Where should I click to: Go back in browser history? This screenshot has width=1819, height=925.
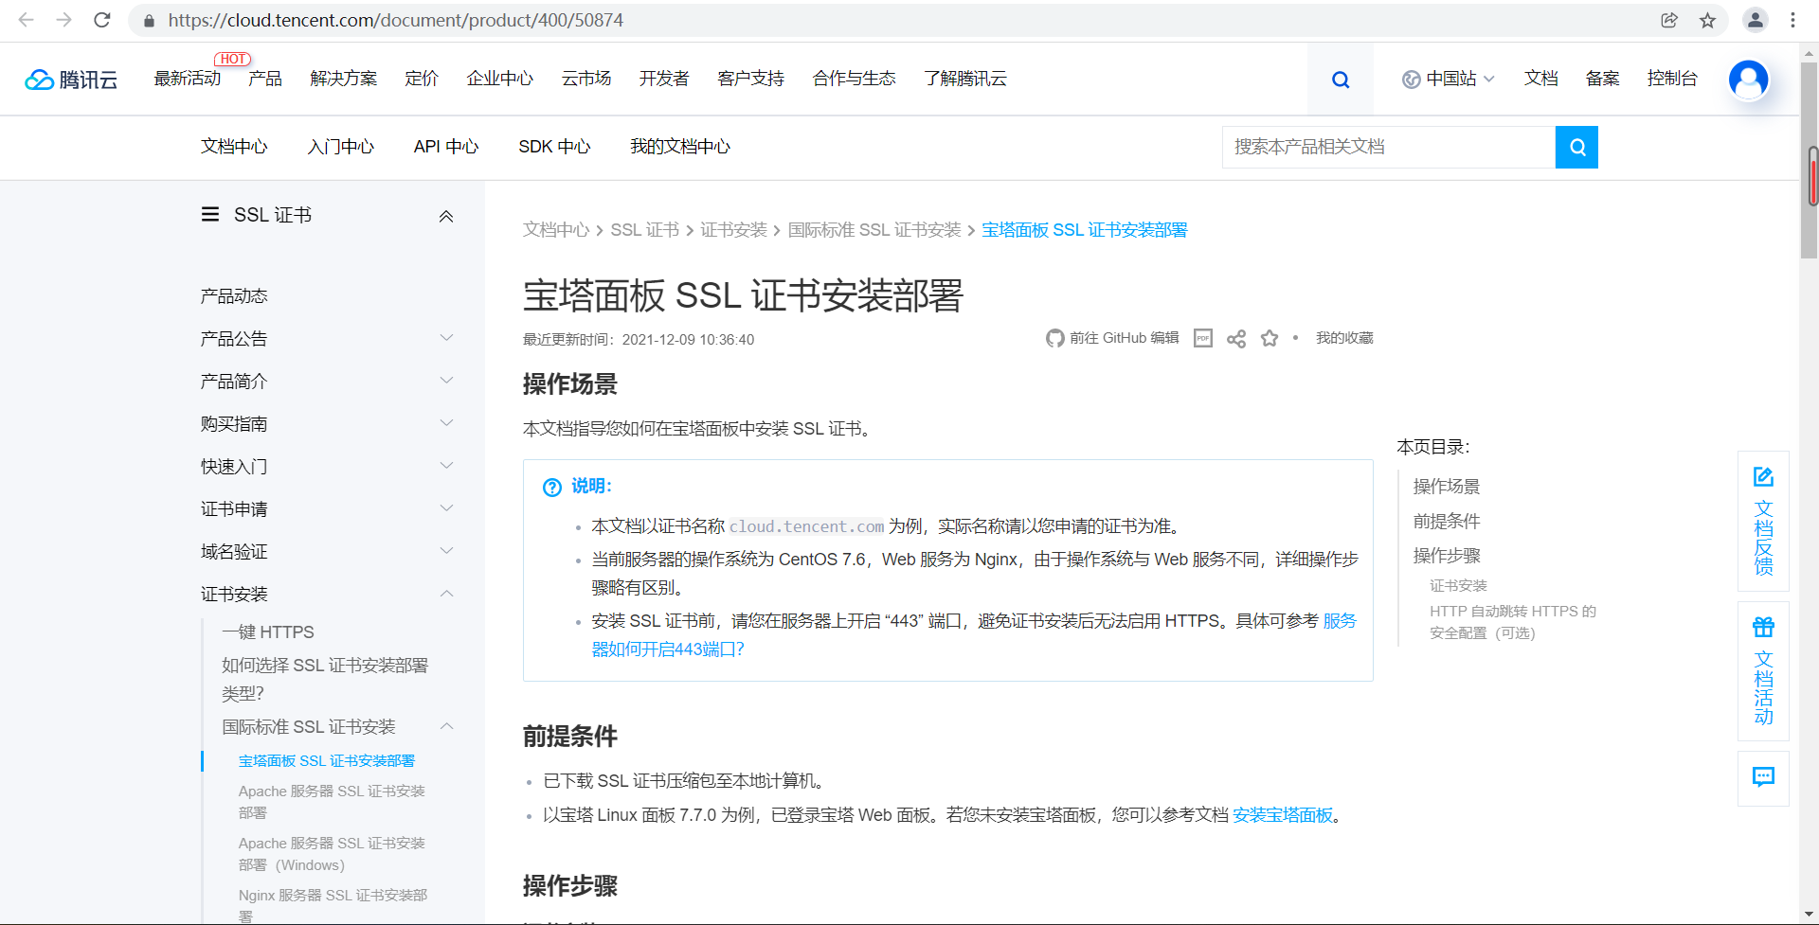pyautogui.click(x=27, y=20)
